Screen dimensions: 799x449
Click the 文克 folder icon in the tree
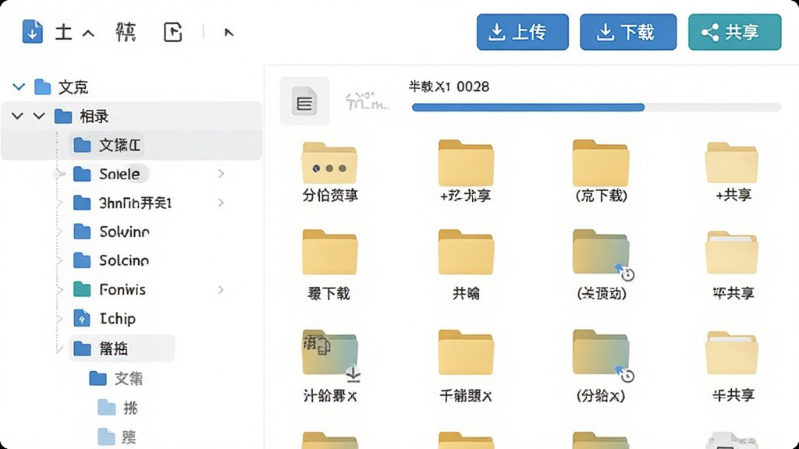pos(43,87)
